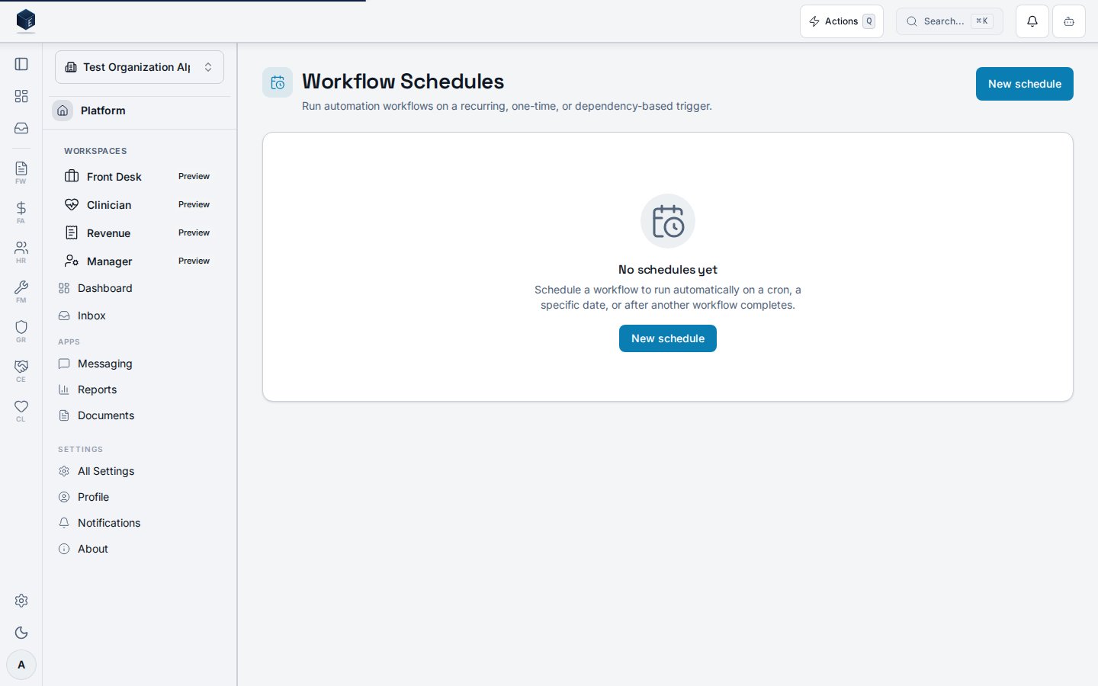Open the Actions menu button
The height and width of the screenshot is (686, 1098).
coord(842,21)
